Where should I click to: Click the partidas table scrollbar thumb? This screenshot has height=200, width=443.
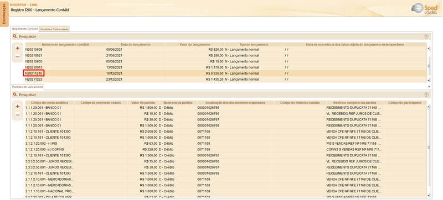point(429,147)
